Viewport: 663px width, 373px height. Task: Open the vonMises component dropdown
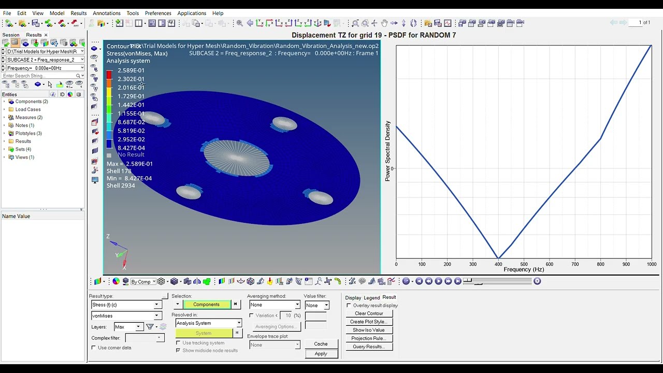[125, 315]
